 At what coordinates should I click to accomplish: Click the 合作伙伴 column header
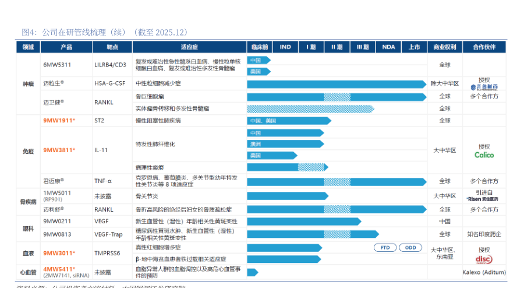[x=483, y=47]
